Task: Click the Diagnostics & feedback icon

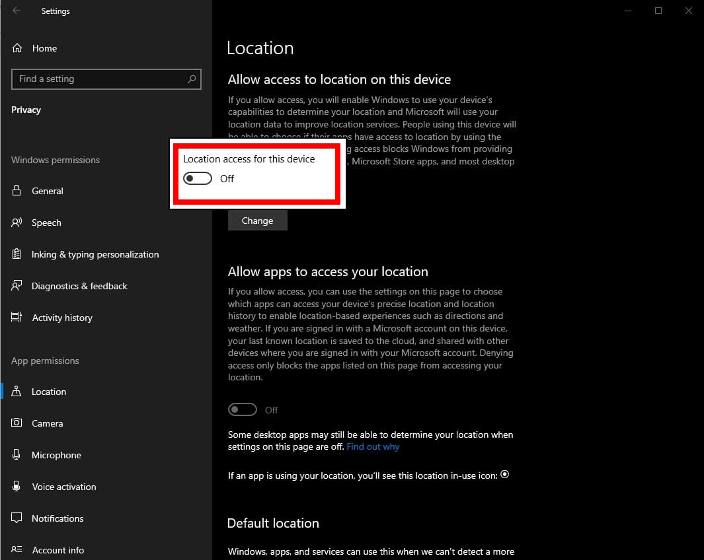Action: (x=17, y=286)
